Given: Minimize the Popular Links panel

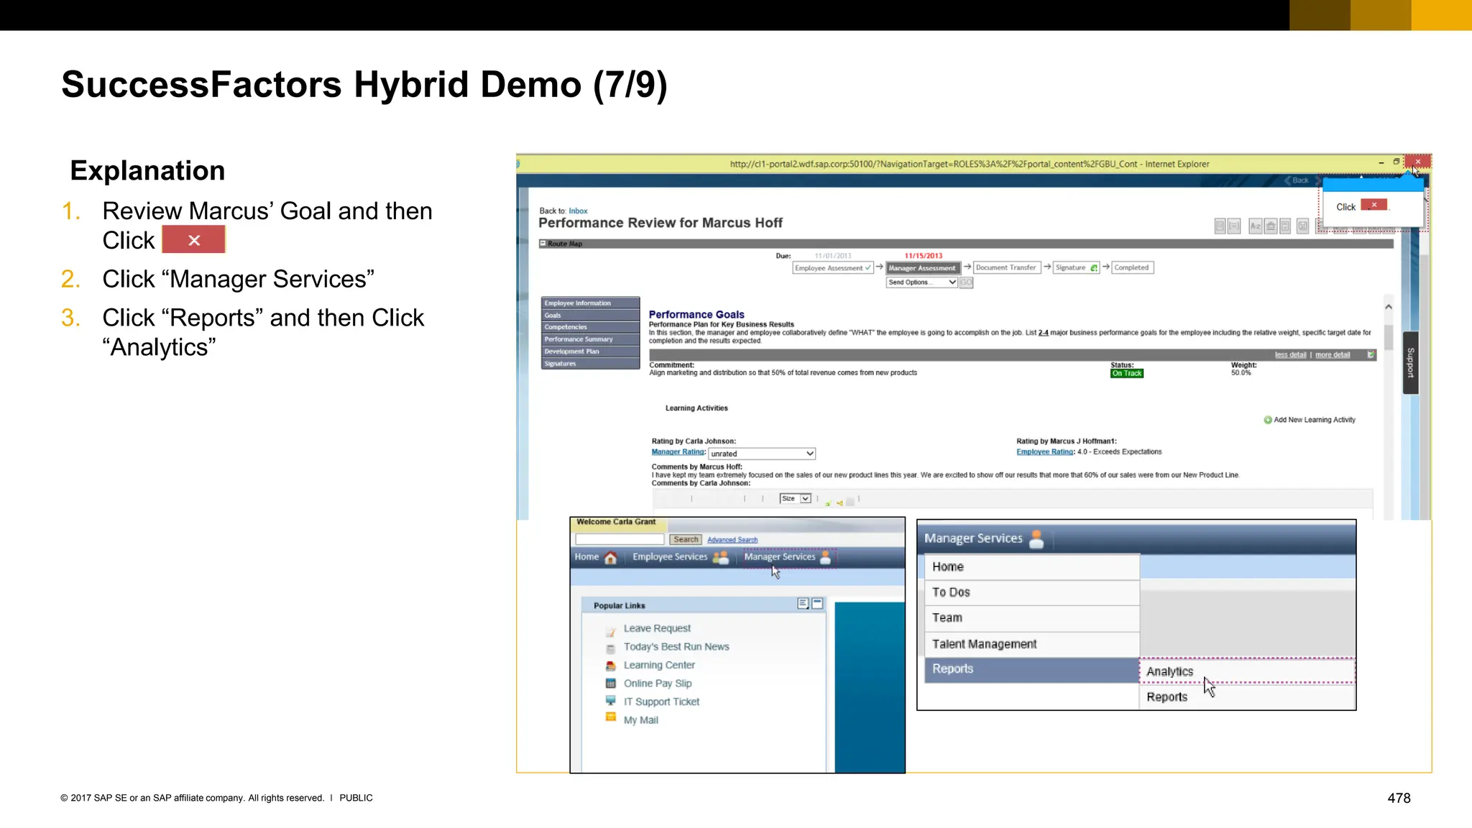Looking at the screenshot, I should pos(817,604).
